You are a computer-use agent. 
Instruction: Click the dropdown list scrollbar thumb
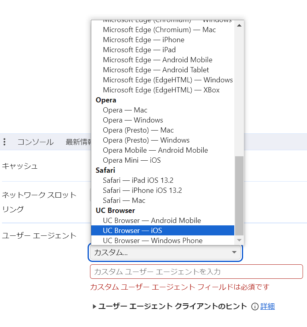(239, 195)
